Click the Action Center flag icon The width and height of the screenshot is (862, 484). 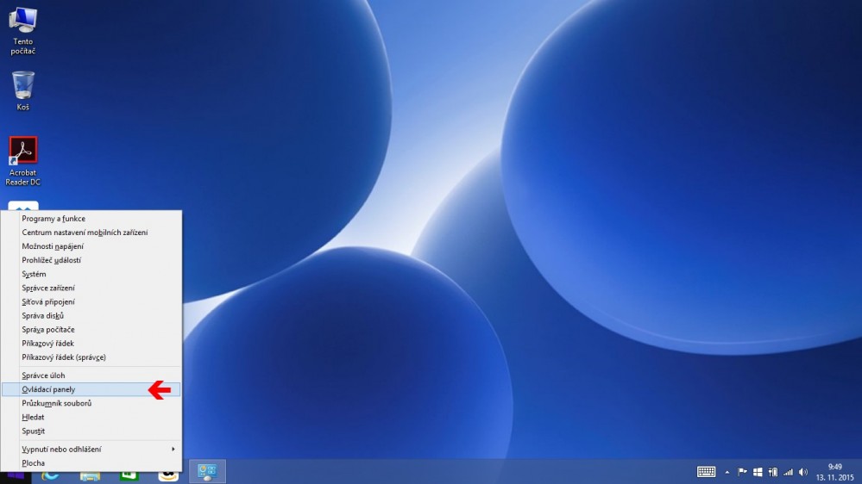click(742, 472)
